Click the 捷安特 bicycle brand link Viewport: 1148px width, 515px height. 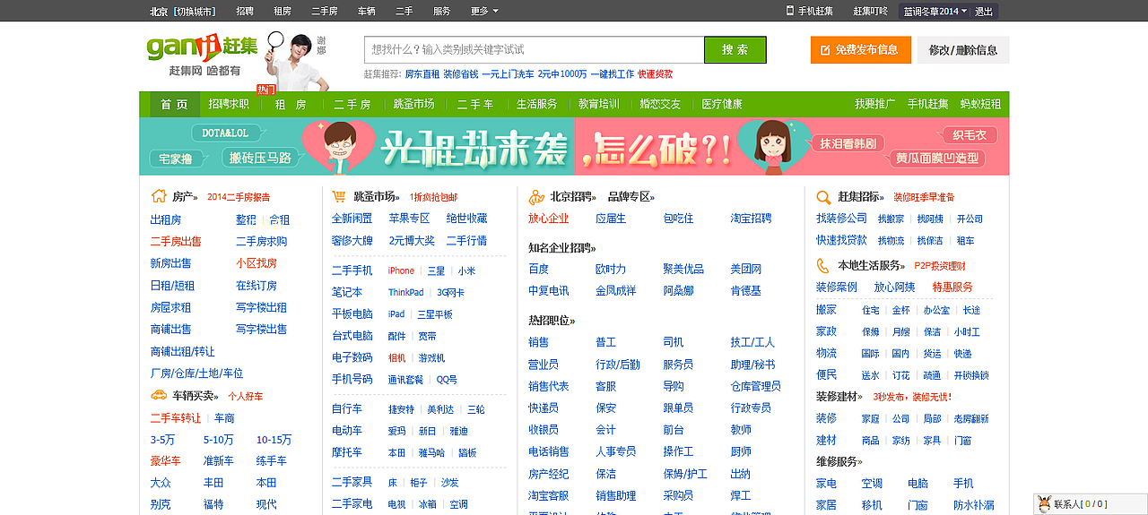[401, 409]
